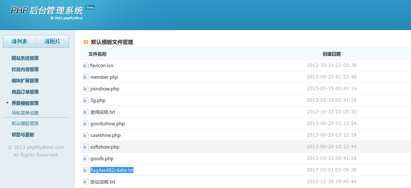Screen dimensions: 411x188
Task: Select the softshow.php file name
Action: tap(105, 147)
